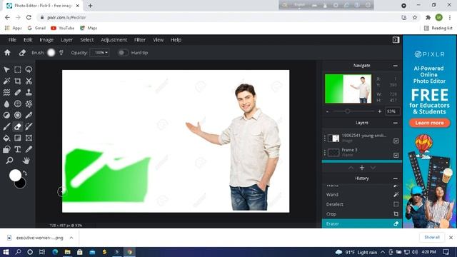Open the View menu
Screen dimensions: 457x257
tap(159, 40)
